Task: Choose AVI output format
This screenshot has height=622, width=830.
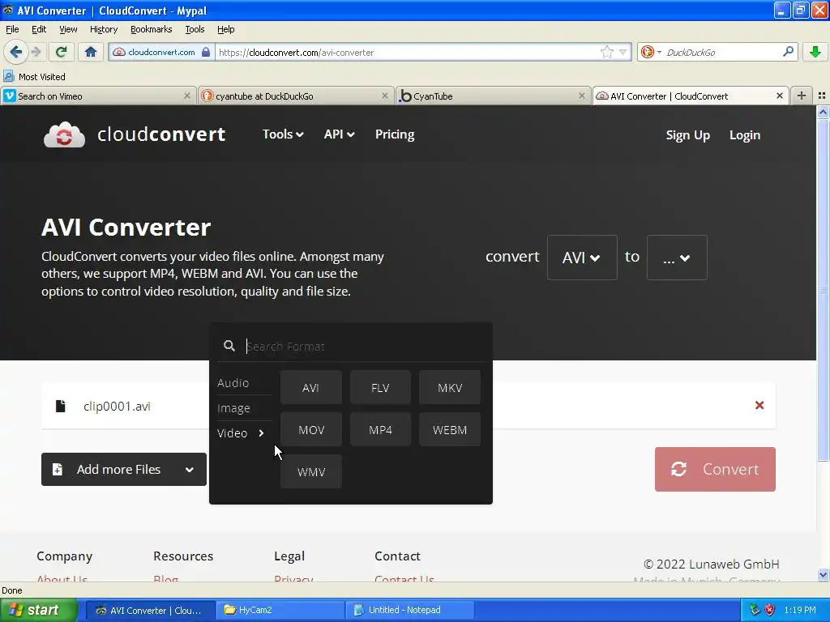Action: coord(310,388)
